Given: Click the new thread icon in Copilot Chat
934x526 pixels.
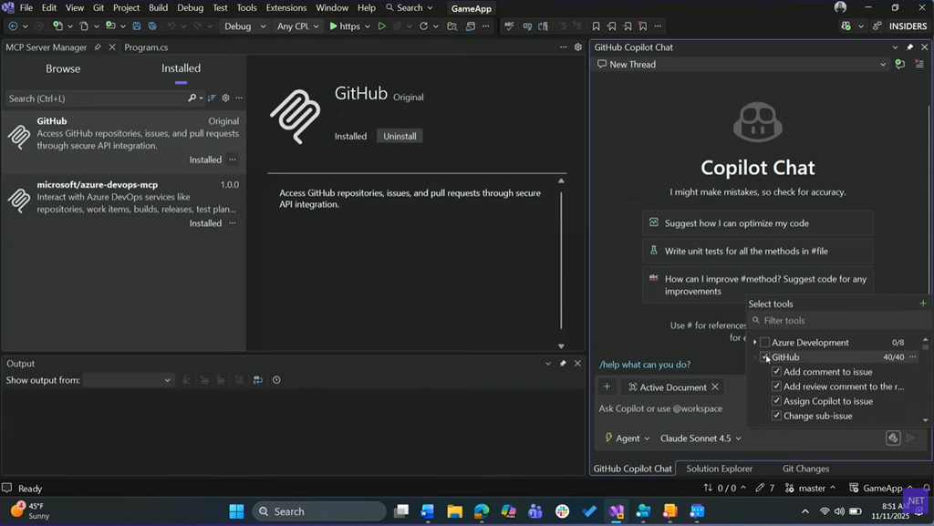Looking at the screenshot, I should point(900,65).
